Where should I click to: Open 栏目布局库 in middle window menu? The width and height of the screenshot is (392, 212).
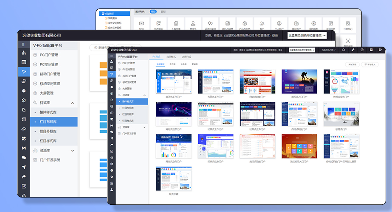tap(54, 122)
